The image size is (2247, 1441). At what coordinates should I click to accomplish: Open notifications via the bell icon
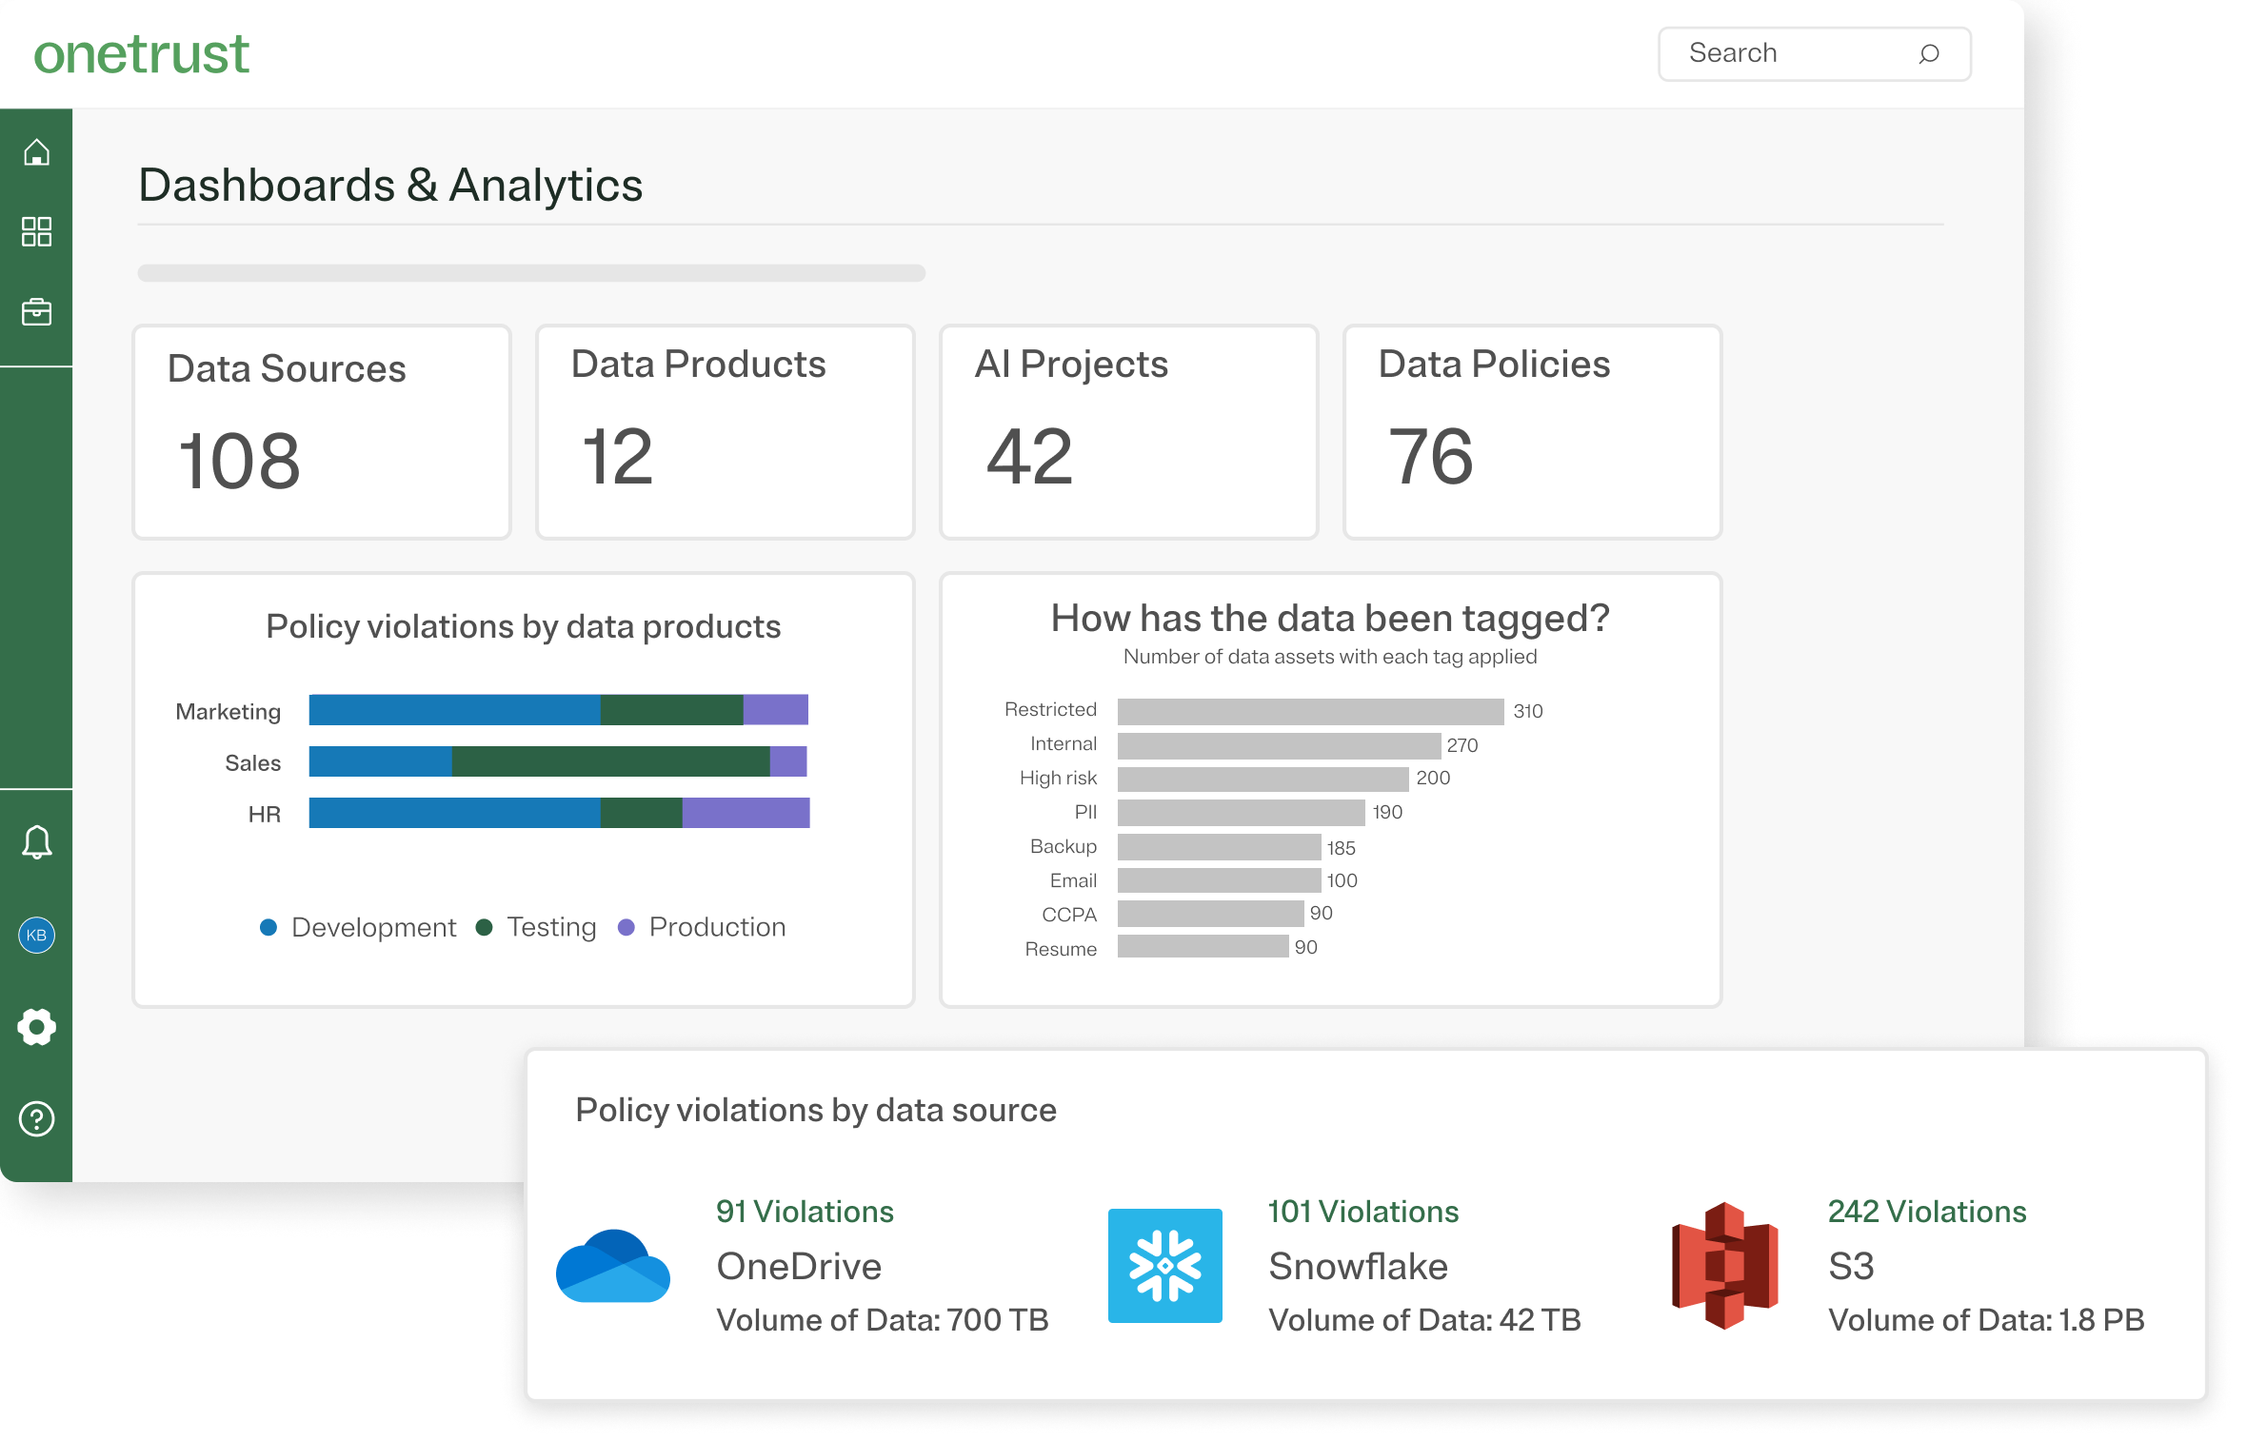(36, 841)
